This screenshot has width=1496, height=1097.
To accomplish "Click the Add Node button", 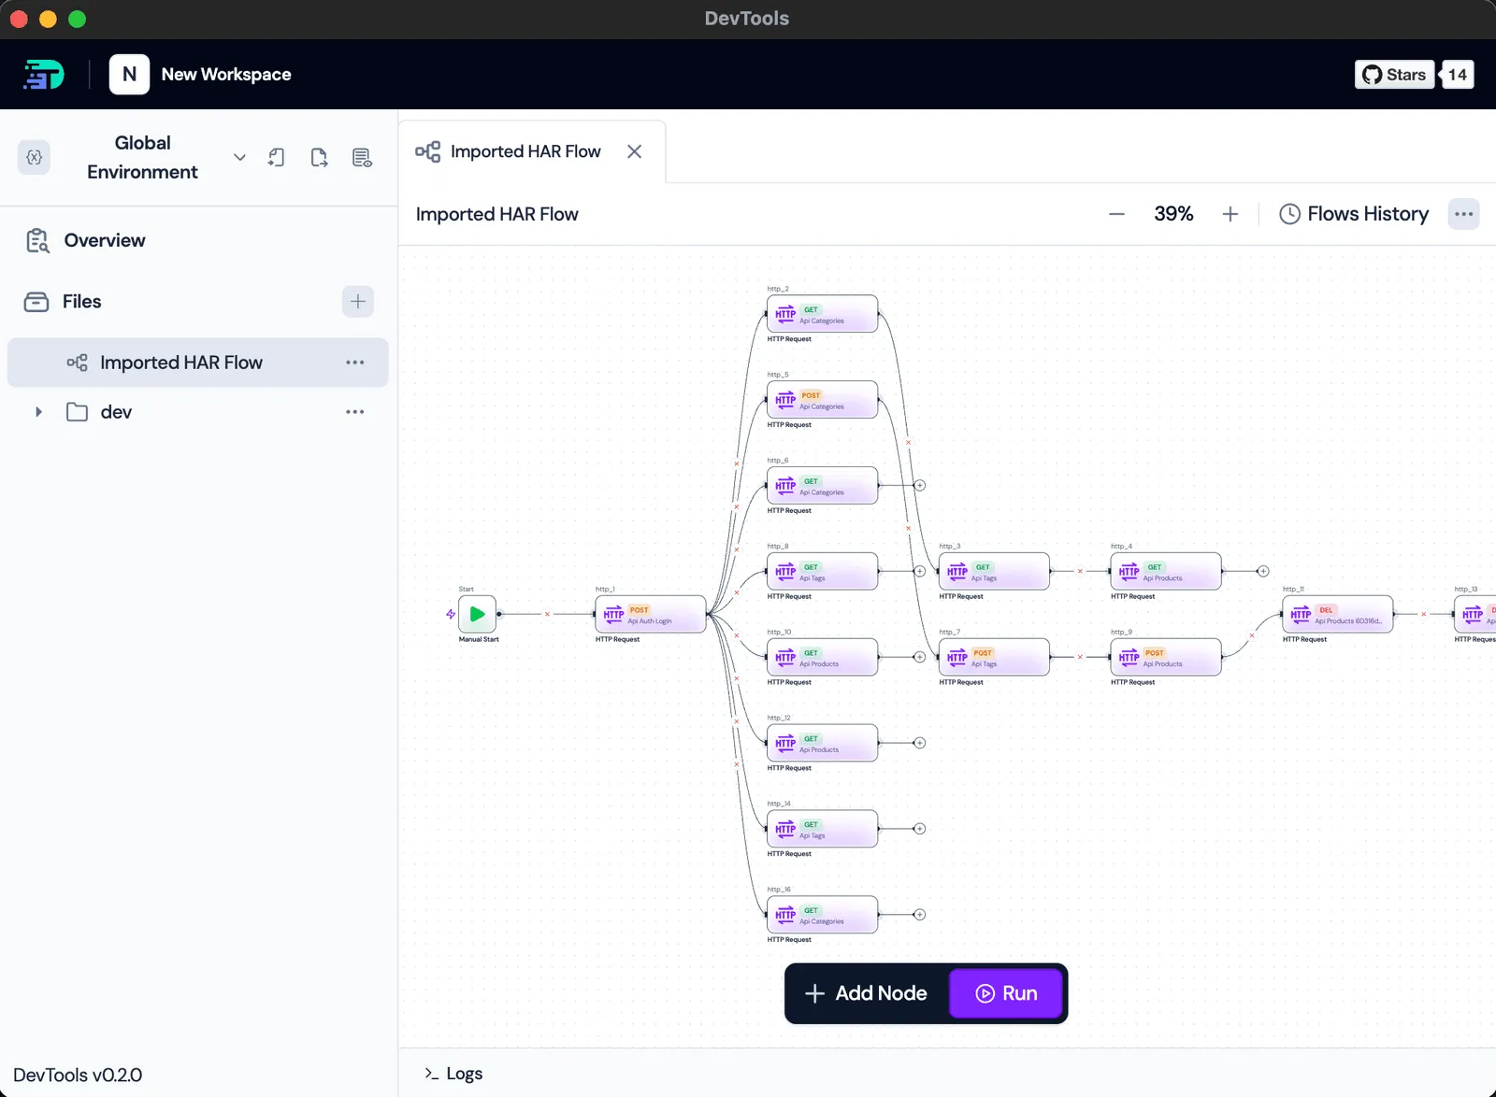I will 865,993.
